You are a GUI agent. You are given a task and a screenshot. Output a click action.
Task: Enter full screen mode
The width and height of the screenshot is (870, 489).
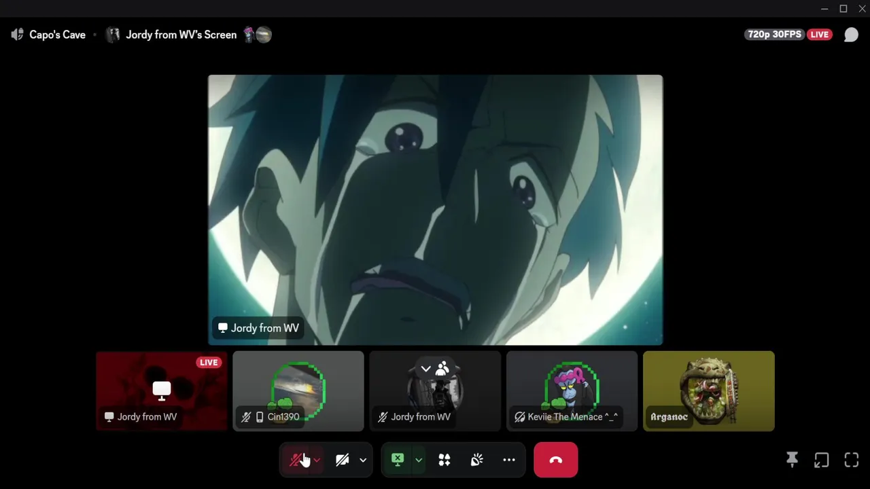852,460
